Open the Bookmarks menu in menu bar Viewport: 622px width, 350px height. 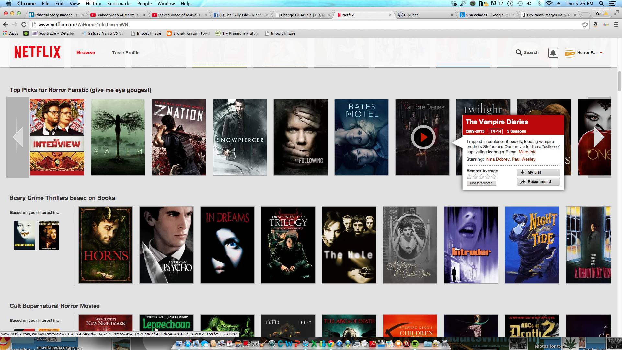[x=119, y=4]
